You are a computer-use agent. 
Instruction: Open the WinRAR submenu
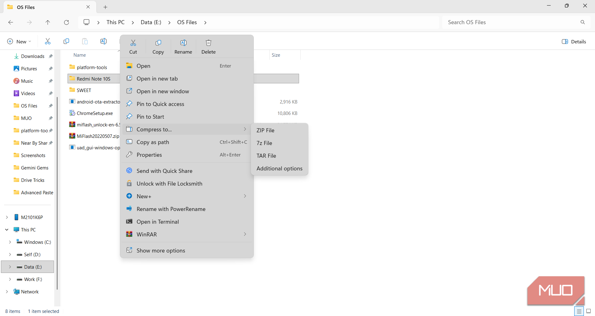[187, 235]
